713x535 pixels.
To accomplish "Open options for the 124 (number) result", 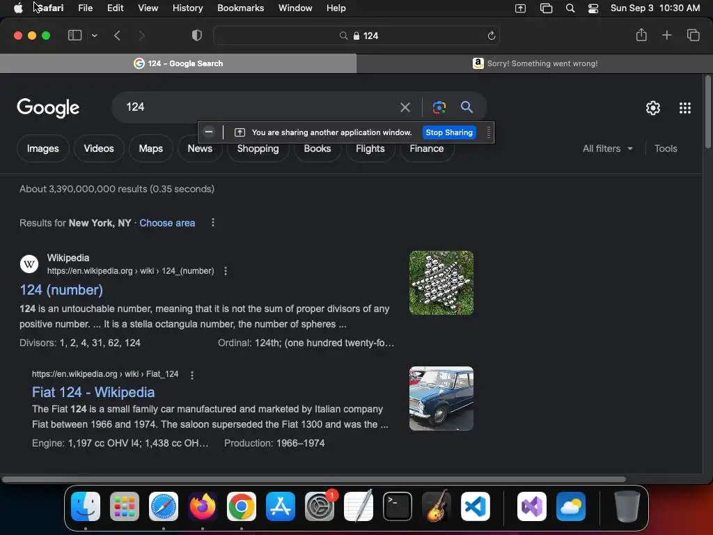I will coord(226,271).
